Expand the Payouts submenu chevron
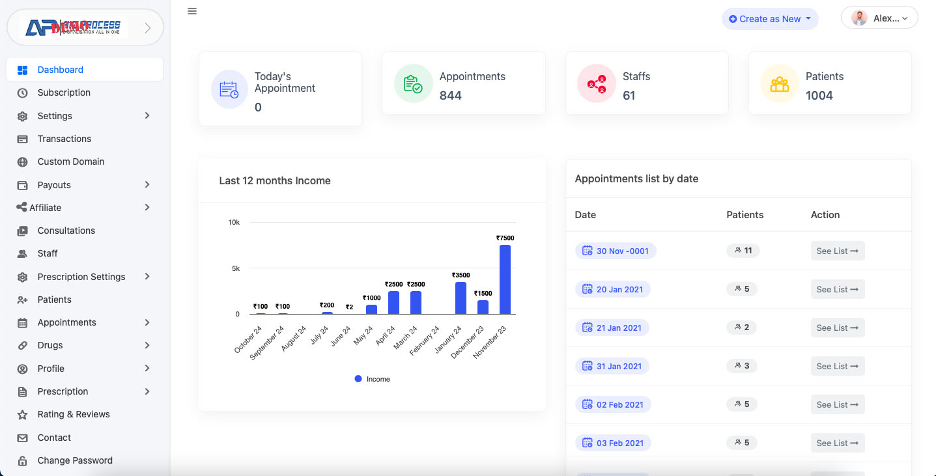 click(x=147, y=184)
